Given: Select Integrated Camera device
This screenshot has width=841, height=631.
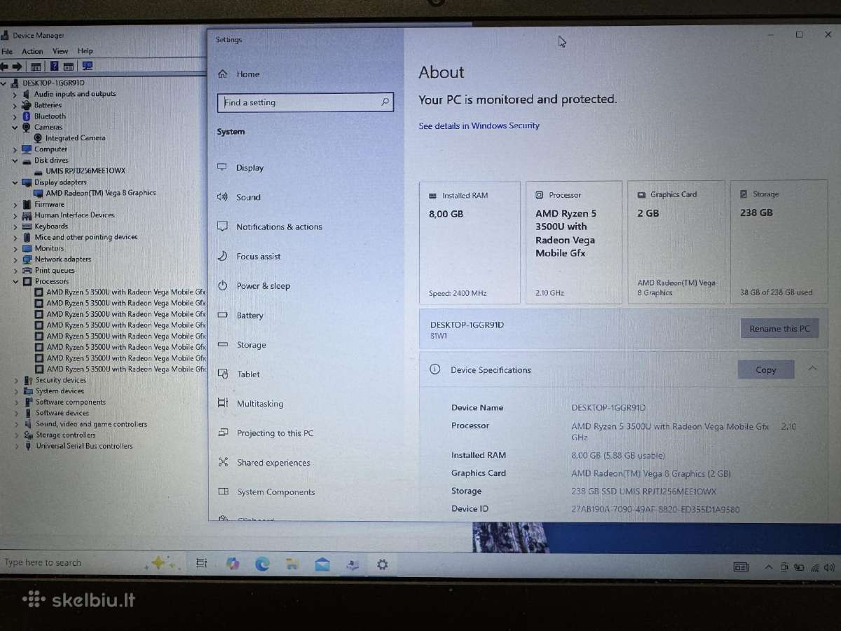Looking at the screenshot, I should click(x=75, y=138).
